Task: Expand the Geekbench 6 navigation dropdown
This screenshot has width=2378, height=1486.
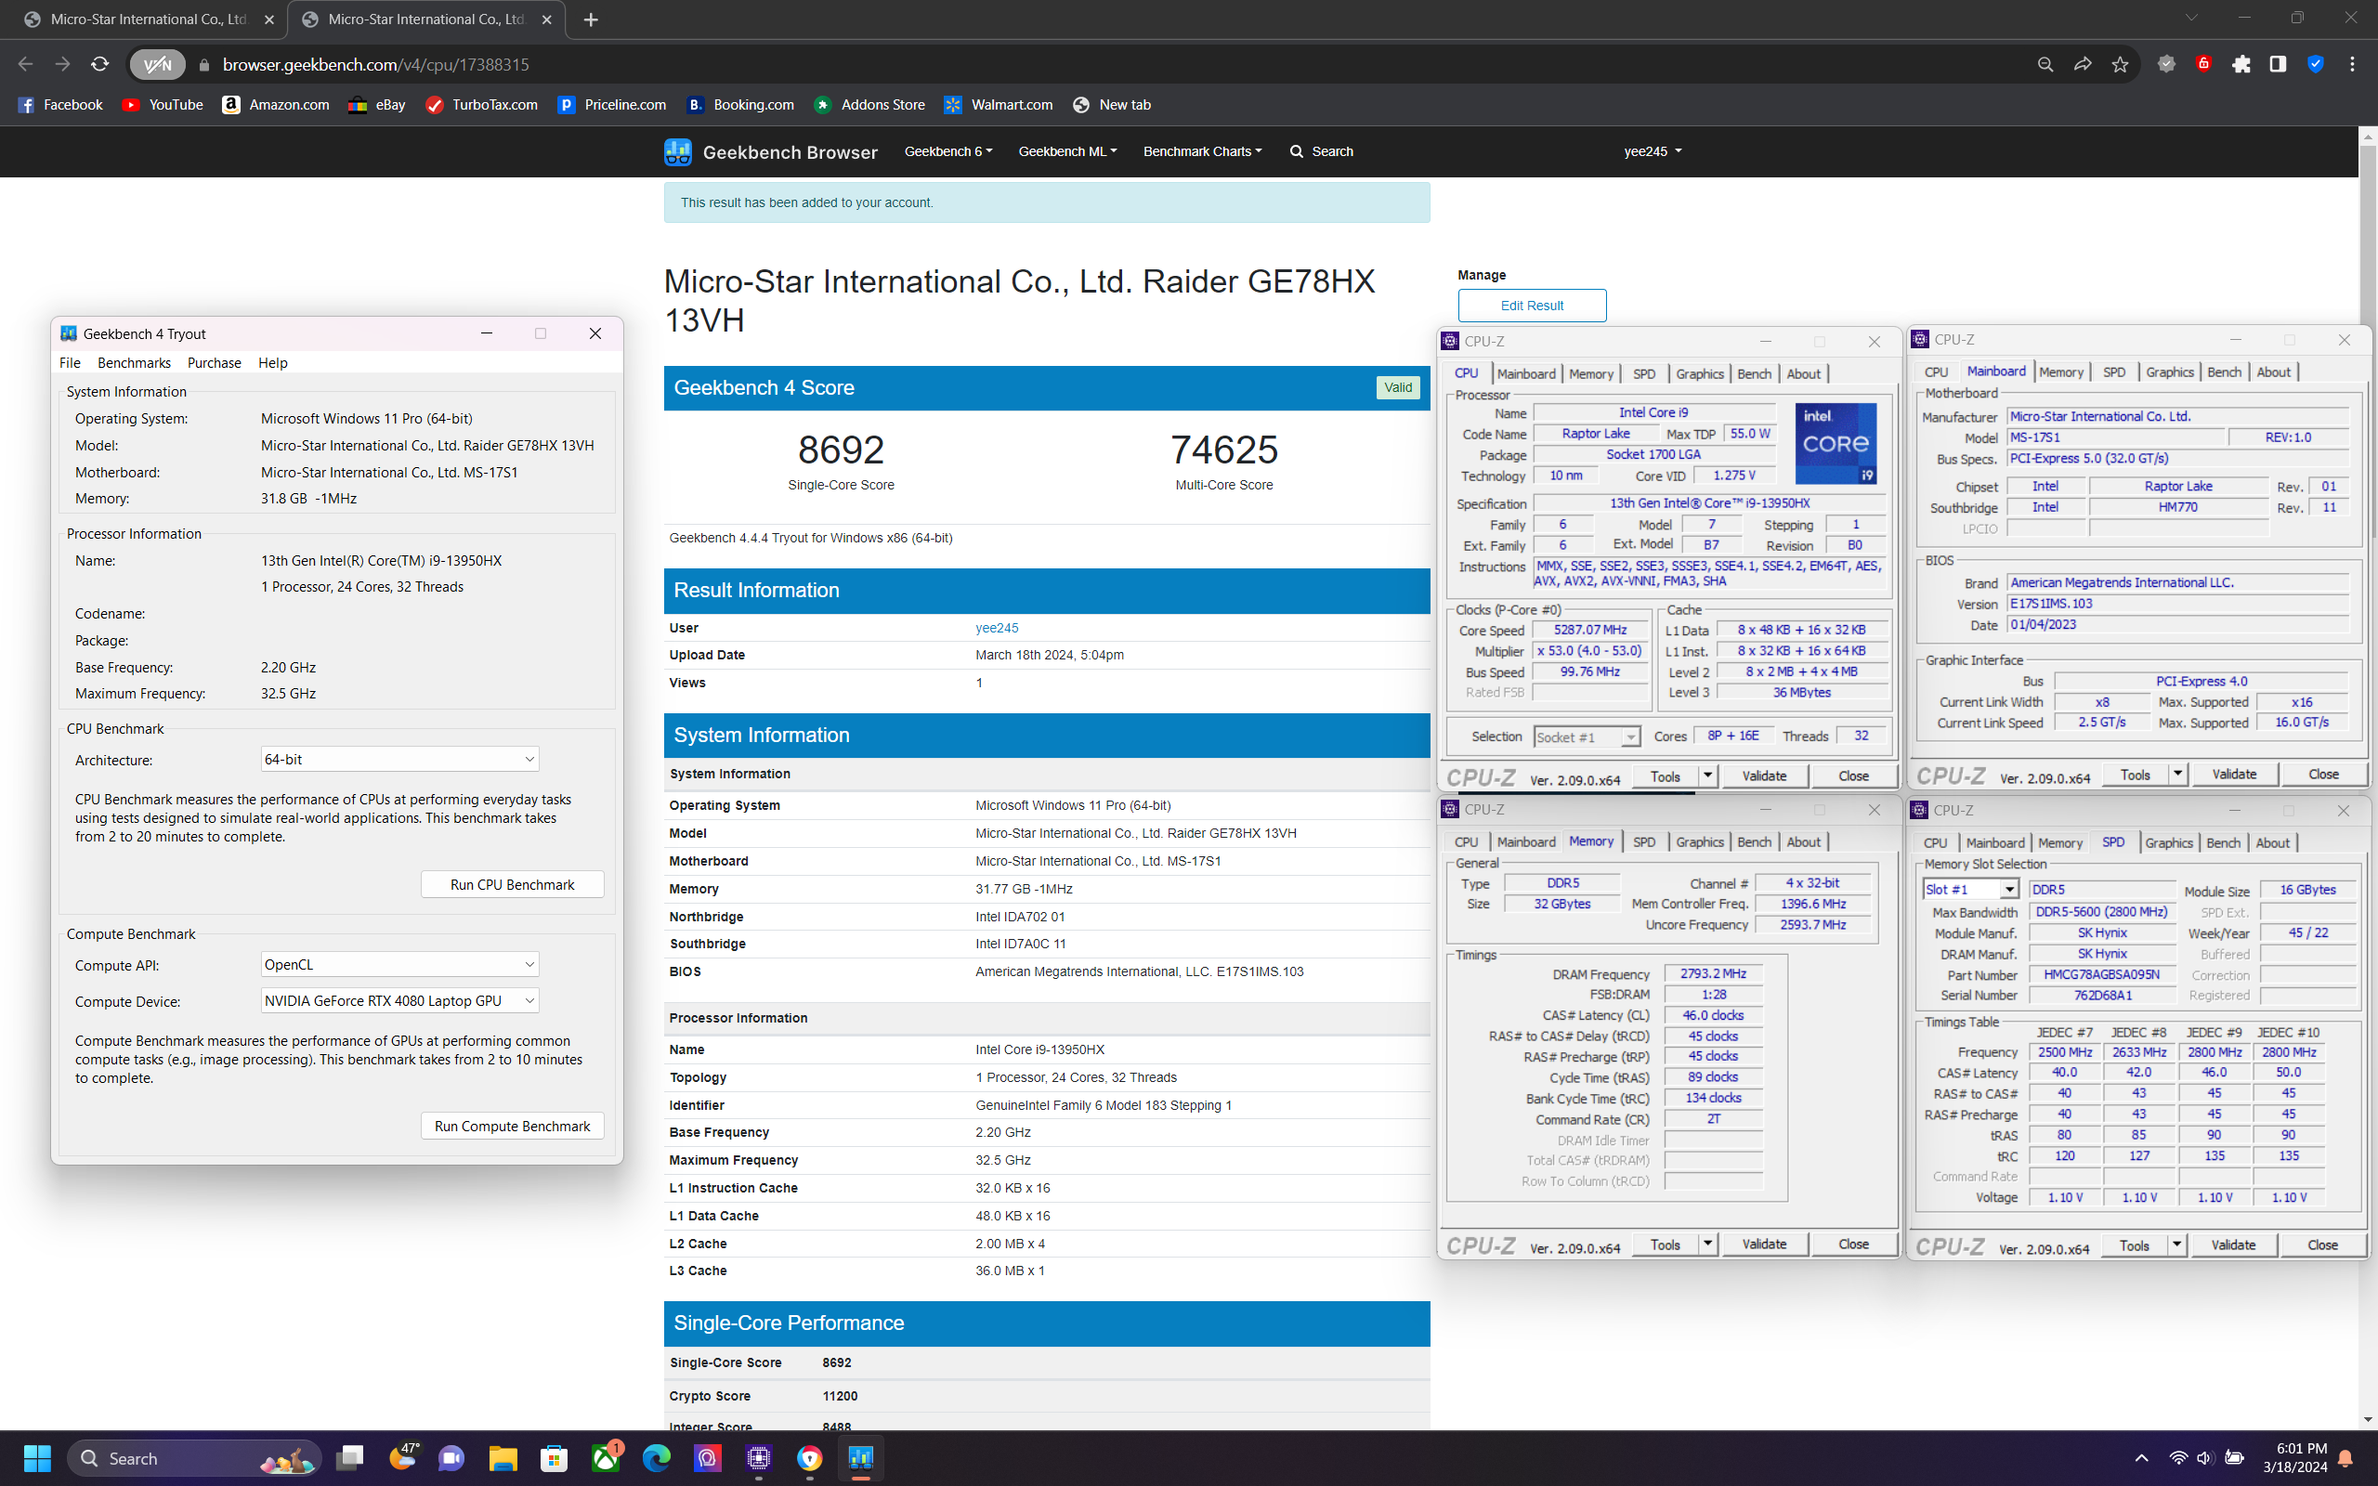Action: [x=948, y=151]
